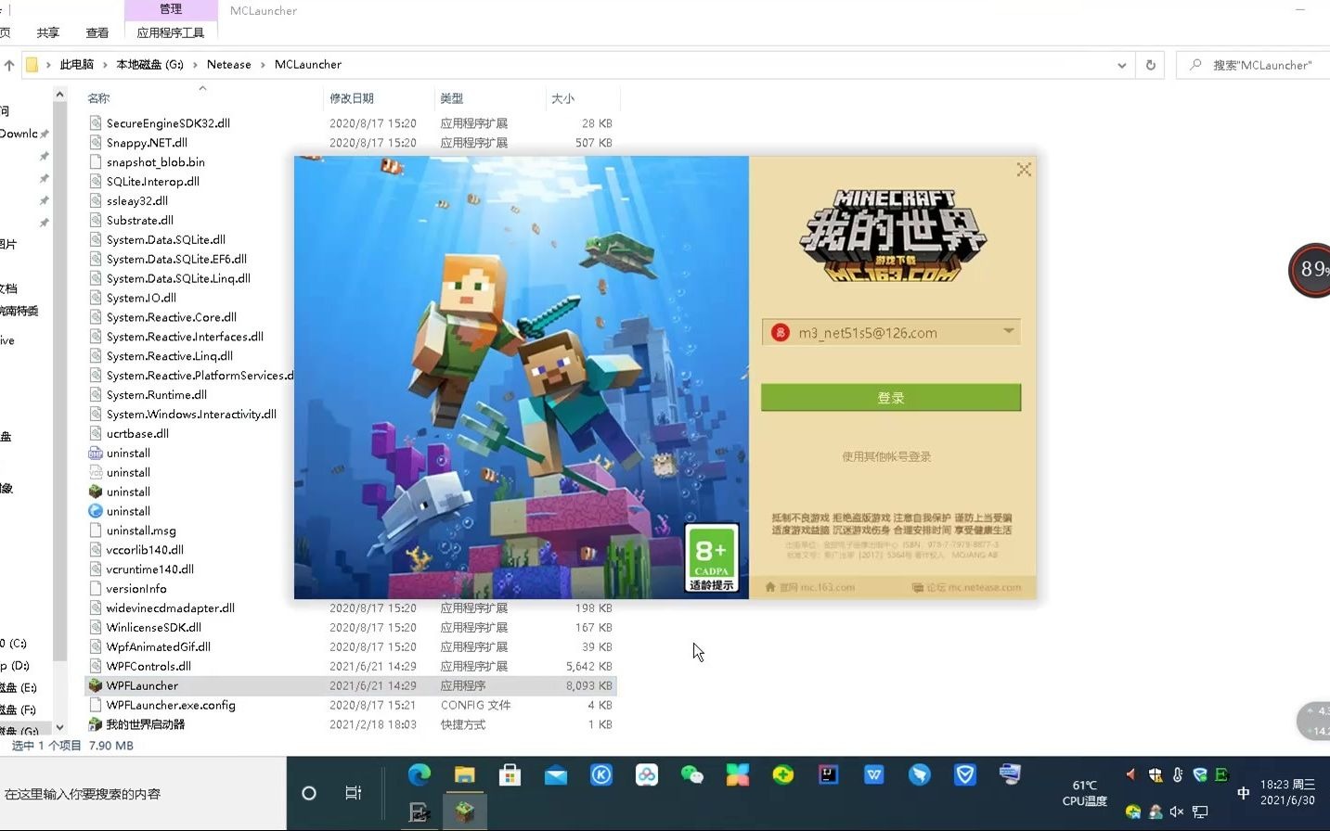The width and height of the screenshot is (1330, 831).
Task: Click 此电脑 in the address breadcrumb
Action: [77, 64]
